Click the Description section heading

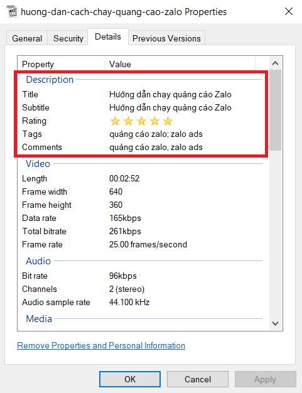coord(50,80)
